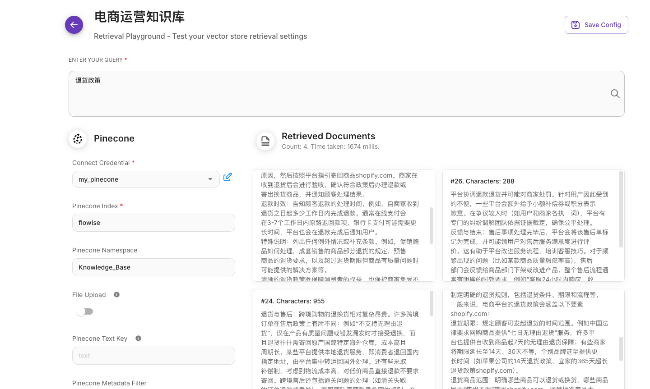Viewport: 650px width, 389px height.
Task: Open the Connect Credential dropdown
Action: pos(140,179)
